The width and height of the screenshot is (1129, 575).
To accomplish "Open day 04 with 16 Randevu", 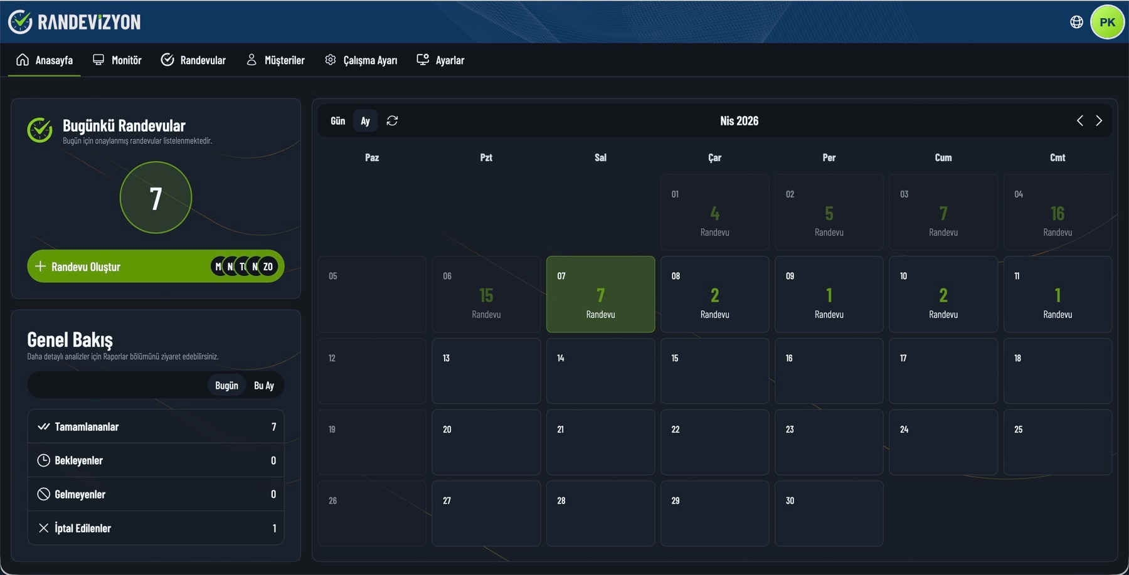I will pyautogui.click(x=1057, y=213).
